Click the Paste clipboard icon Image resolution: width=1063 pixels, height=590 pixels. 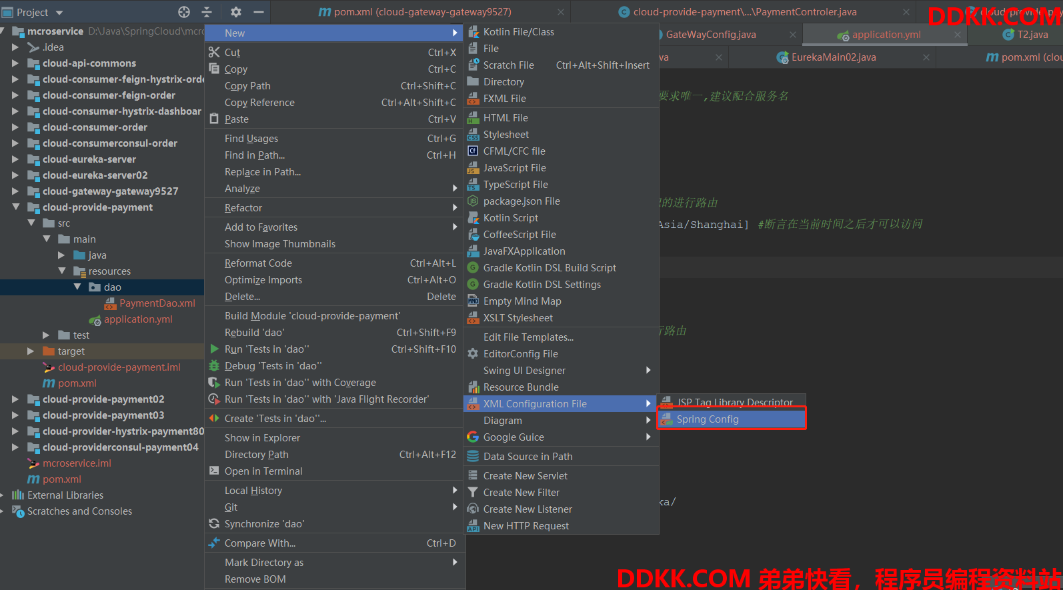pyautogui.click(x=214, y=119)
